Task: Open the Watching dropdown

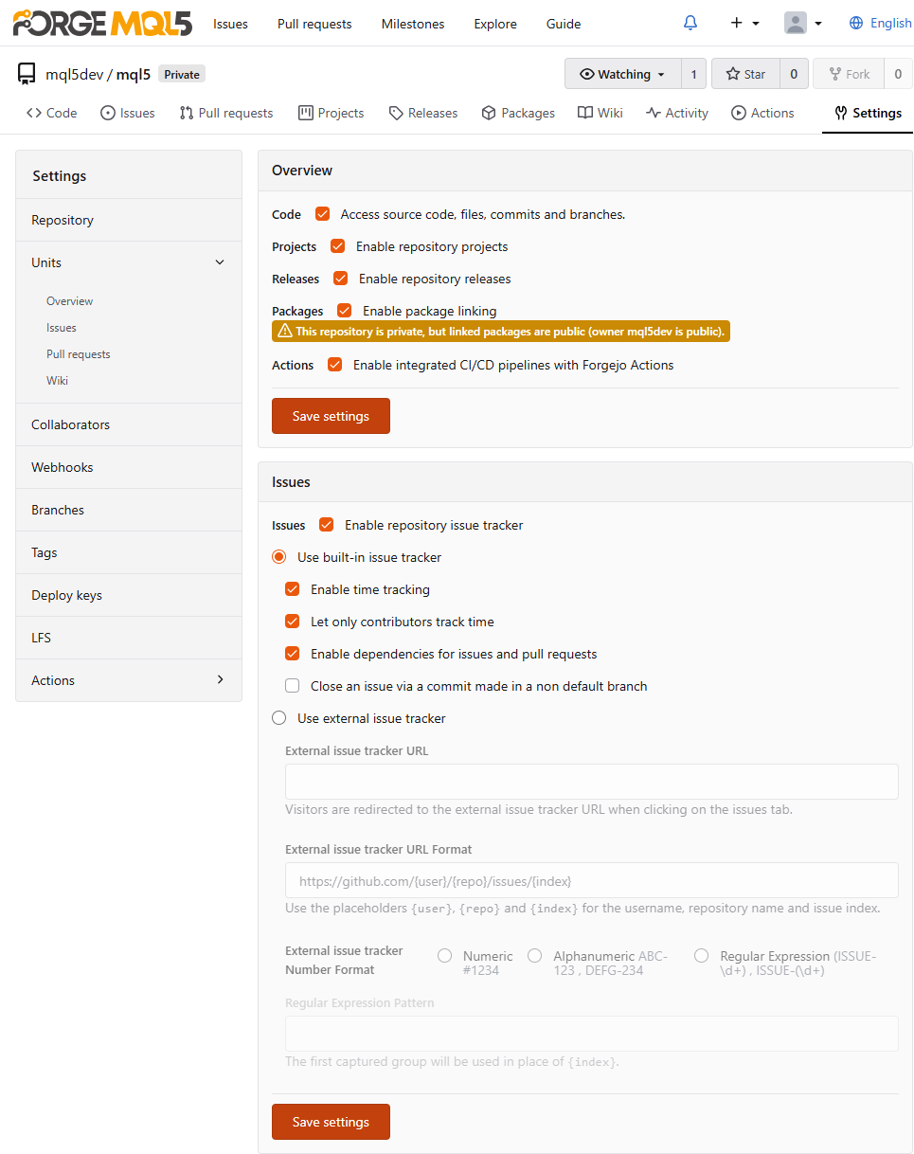Action: pyautogui.click(x=622, y=74)
